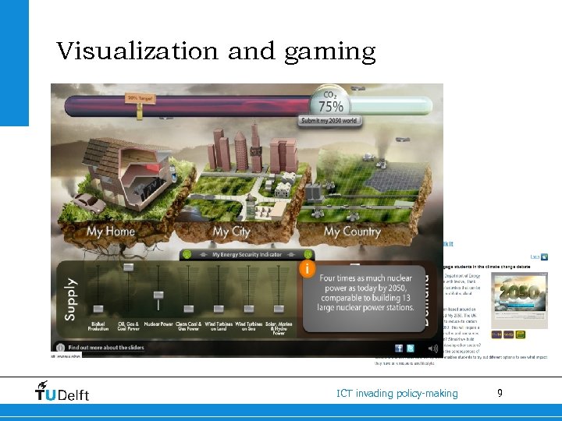
Task: Click the Wind Turbines on Sea slider handle
Action: (249, 309)
